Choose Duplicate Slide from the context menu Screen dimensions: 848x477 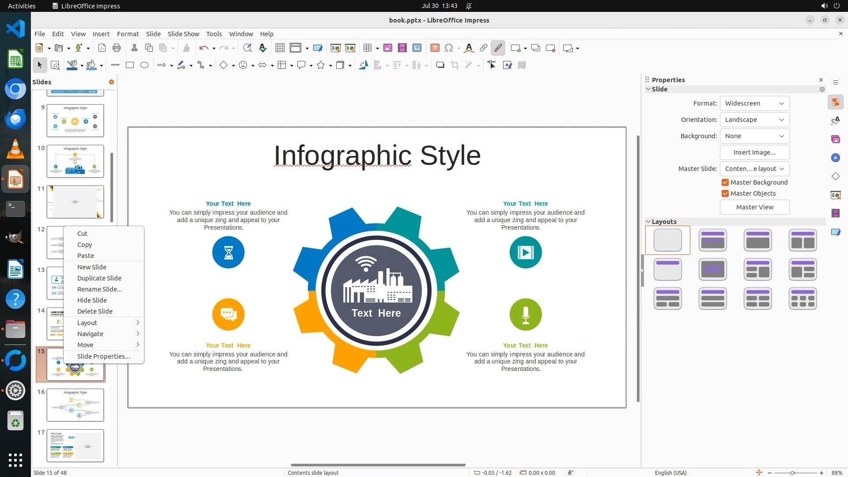(99, 278)
